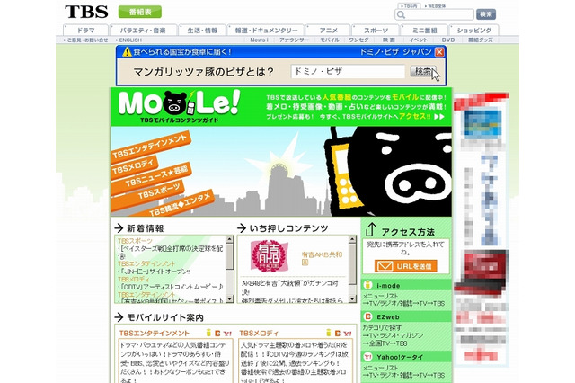The height and width of the screenshot is (383, 575).
Task: Click the i-mode icon beside TBSメロディ
Action: point(328,333)
